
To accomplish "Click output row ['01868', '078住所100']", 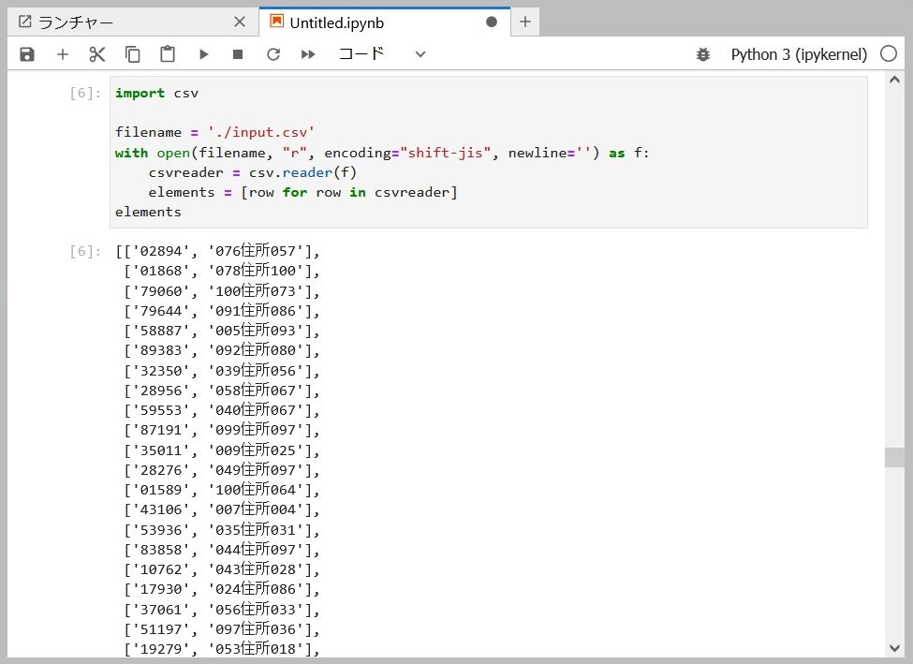I will (x=222, y=271).
